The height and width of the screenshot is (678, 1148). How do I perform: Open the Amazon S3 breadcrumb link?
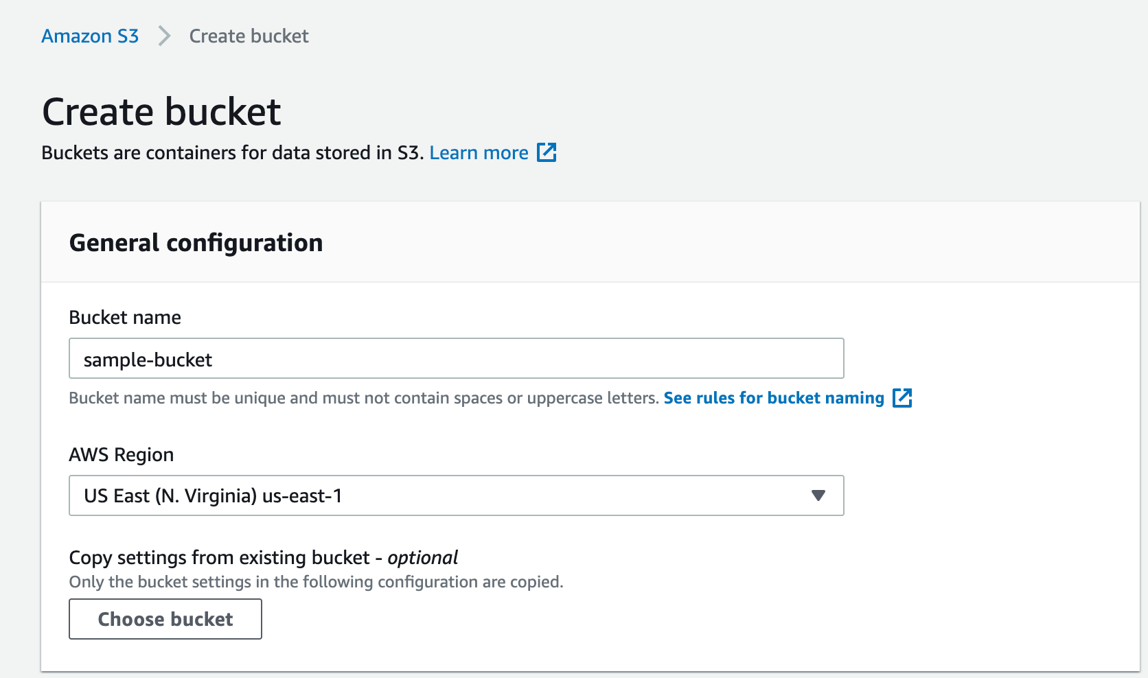pyautogui.click(x=90, y=36)
